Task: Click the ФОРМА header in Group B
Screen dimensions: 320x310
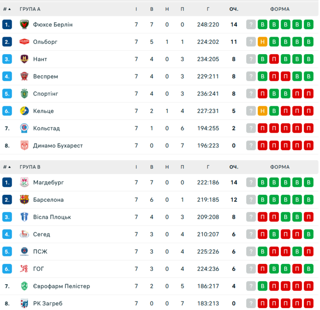Action: (x=280, y=167)
